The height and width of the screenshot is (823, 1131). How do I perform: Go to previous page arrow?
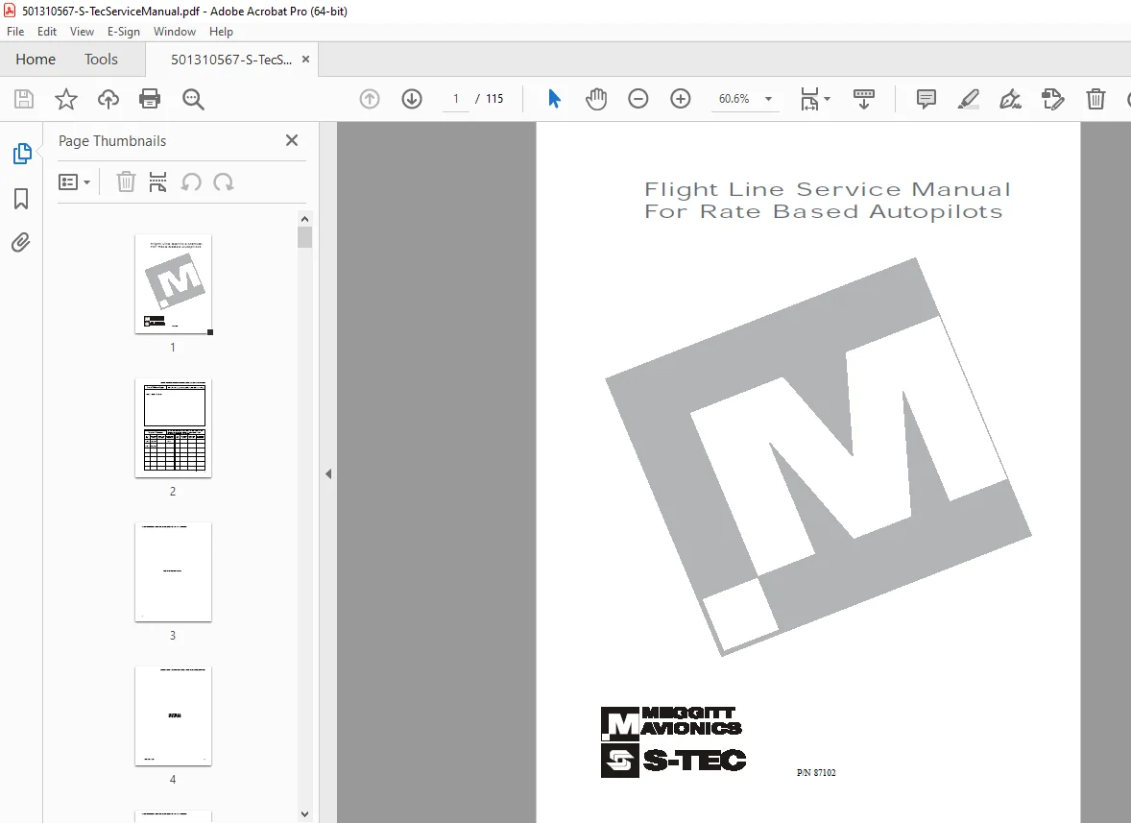click(x=370, y=99)
